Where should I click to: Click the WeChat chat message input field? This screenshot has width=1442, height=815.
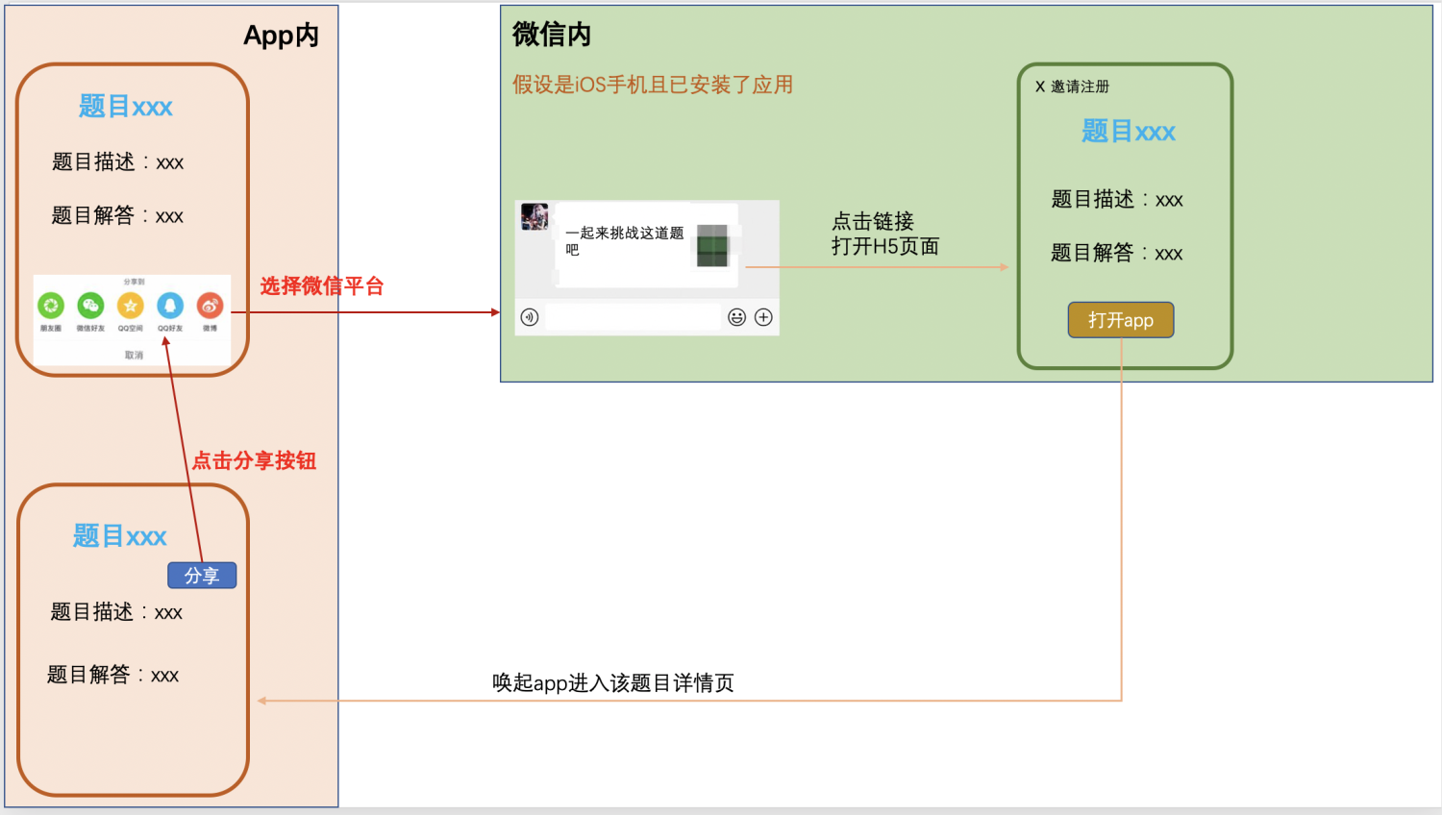coord(633,317)
